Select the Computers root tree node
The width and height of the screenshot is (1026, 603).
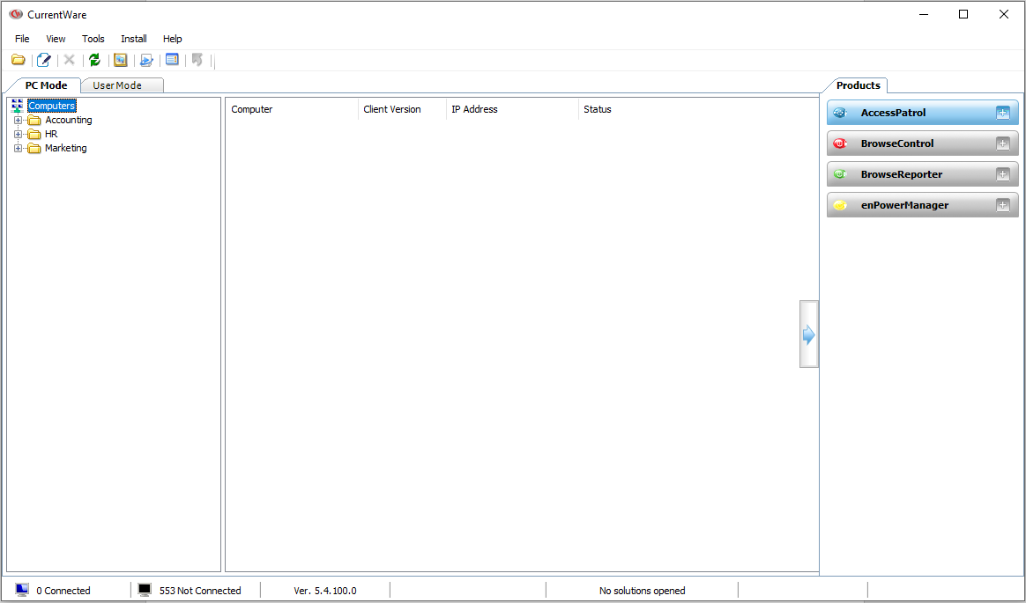pyautogui.click(x=52, y=106)
